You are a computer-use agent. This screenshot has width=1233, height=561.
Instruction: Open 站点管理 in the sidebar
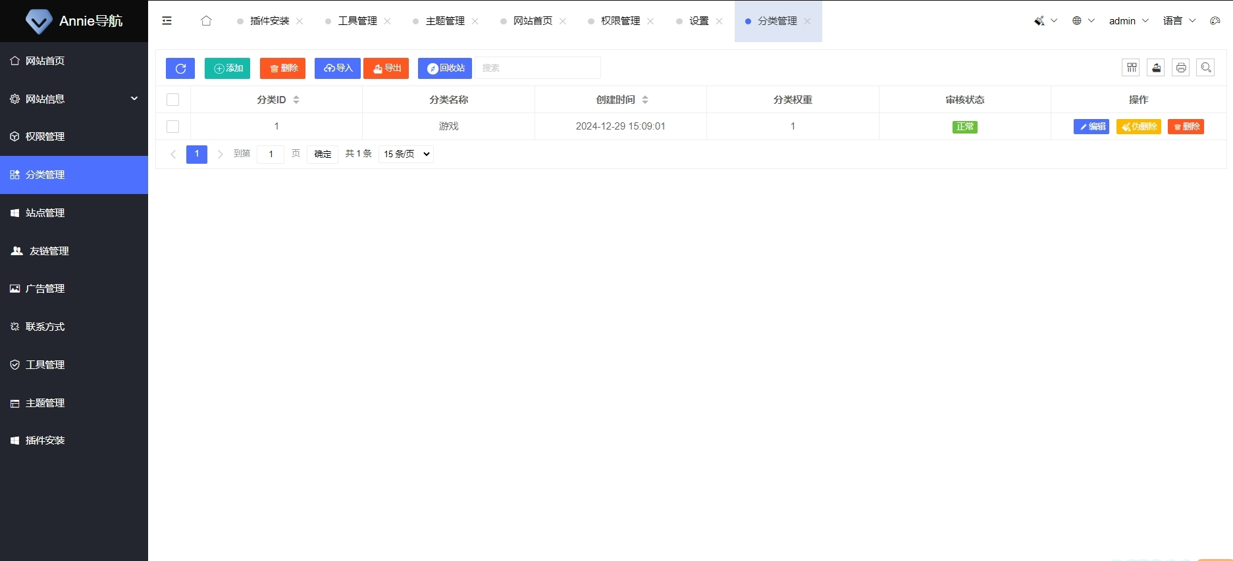pyautogui.click(x=74, y=213)
